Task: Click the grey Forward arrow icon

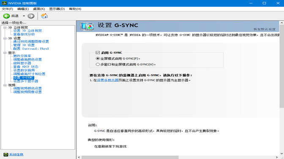Action: [31, 16]
